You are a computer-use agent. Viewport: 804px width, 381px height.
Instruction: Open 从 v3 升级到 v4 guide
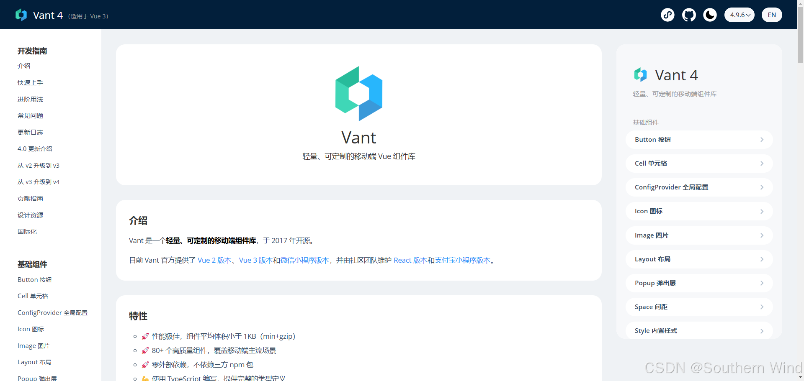point(39,182)
